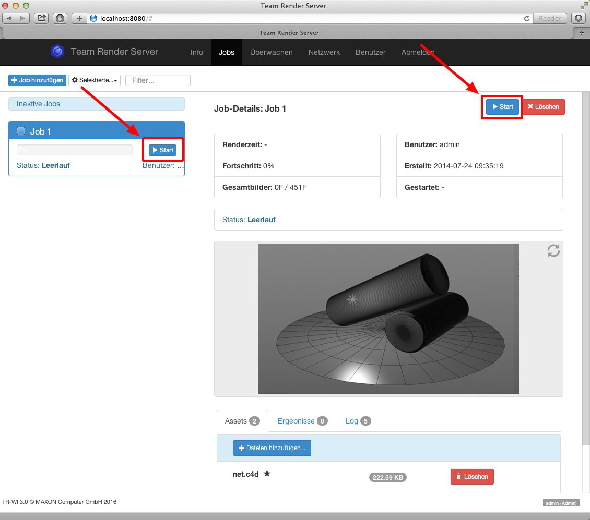Click the refresh preview icon
Screen dimensions: 590x520
(553, 251)
